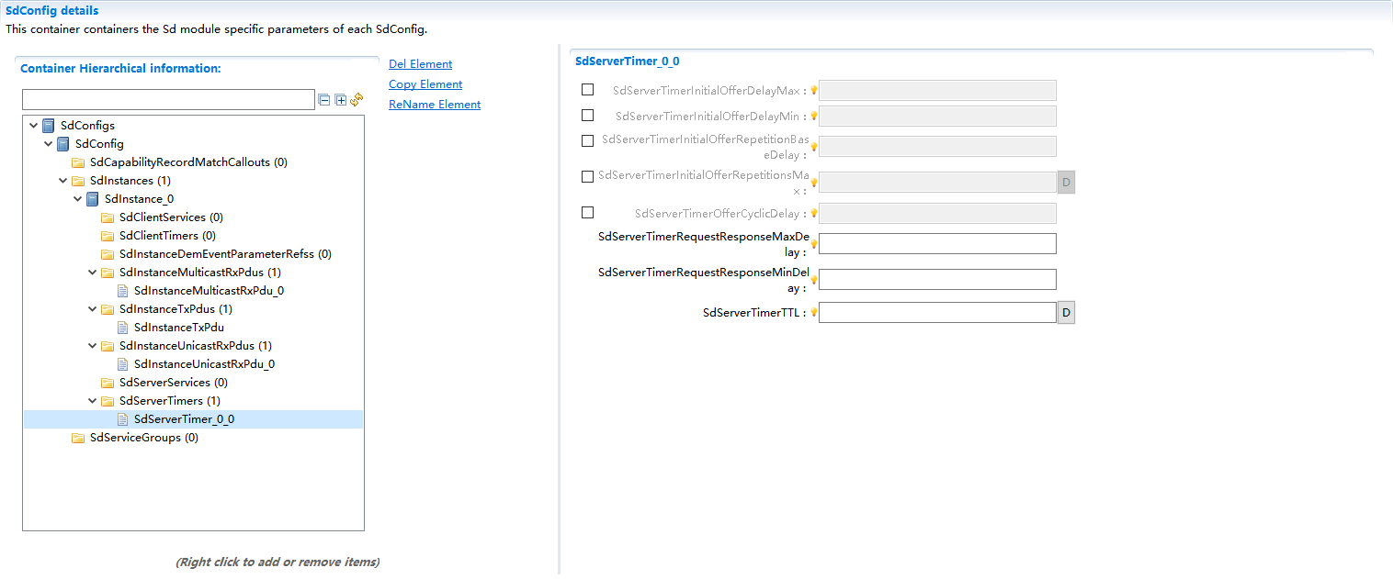Select ReName Element
This screenshot has width=1393, height=579.
[434, 104]
